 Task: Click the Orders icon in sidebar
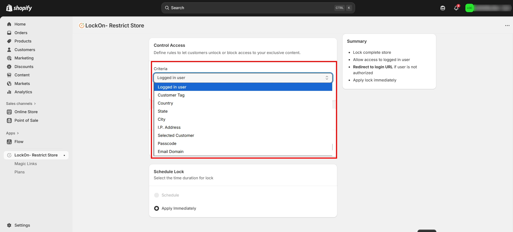coord(9,33)
